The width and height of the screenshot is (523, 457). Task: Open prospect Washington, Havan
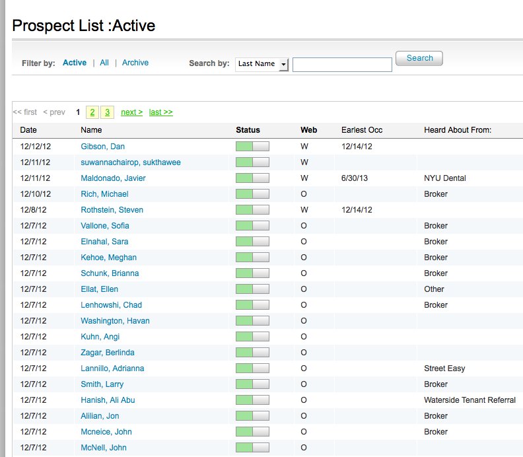[115, 321]
